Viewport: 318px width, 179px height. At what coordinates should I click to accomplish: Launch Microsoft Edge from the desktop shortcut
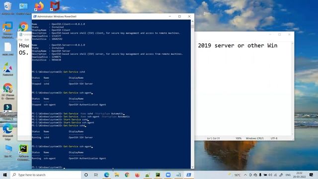pyautogui.click(x=8, y=132)
